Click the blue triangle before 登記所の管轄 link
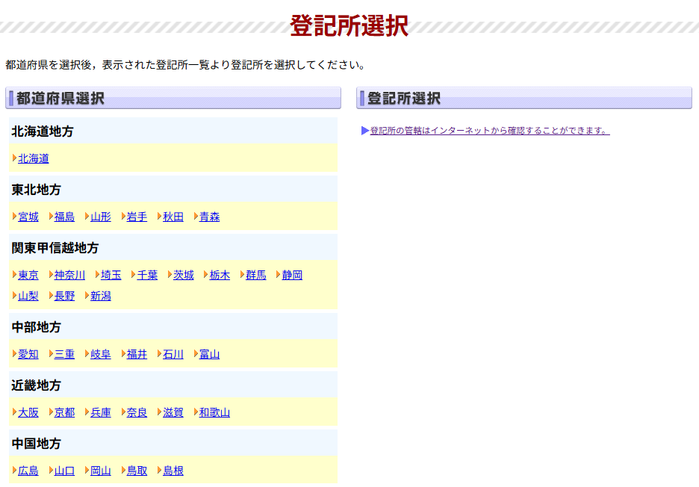Viewport: 699px width, 487px height. pos(364,131)
